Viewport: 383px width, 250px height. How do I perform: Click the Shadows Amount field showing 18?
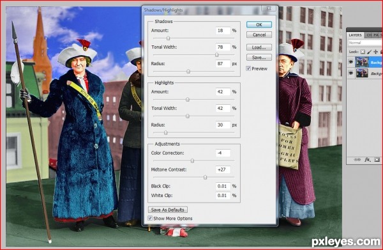[223, 31]
